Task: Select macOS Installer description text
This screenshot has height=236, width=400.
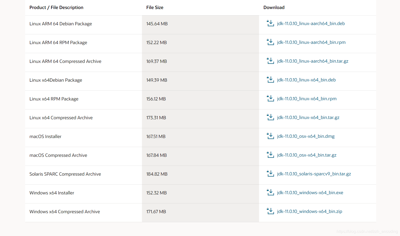Action: 45,137
